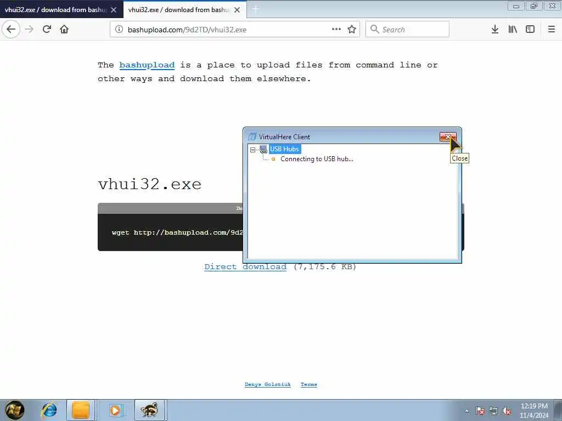Focus the Firefox Search box
Screen dimensions: 562x421
(x=407, y=30)
